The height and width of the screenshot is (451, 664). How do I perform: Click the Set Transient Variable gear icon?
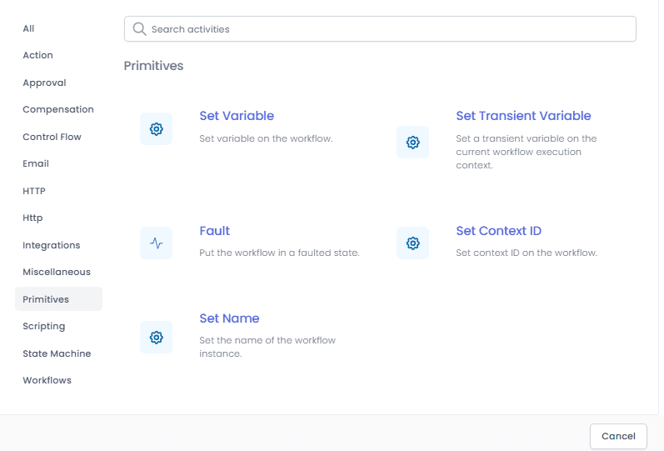tap(413, 142)
